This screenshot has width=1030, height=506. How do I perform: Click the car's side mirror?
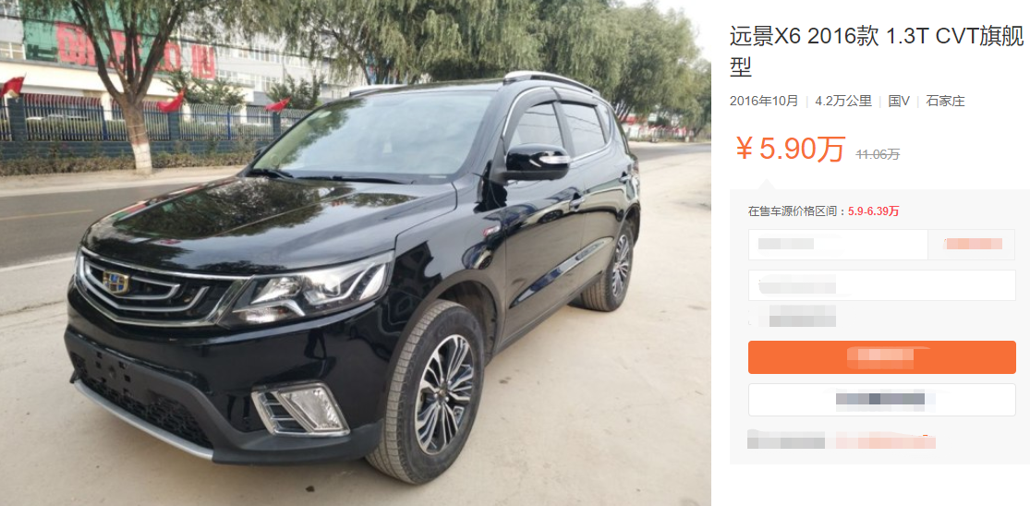pyautogui.click(x=535, y=163)
